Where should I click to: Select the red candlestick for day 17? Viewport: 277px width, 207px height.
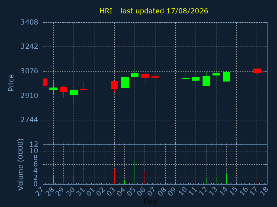(x=257, y=71)
